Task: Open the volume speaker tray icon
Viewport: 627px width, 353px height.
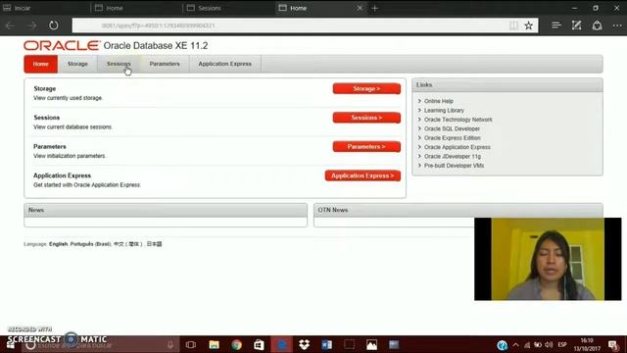Action: [x=549, y=344]
